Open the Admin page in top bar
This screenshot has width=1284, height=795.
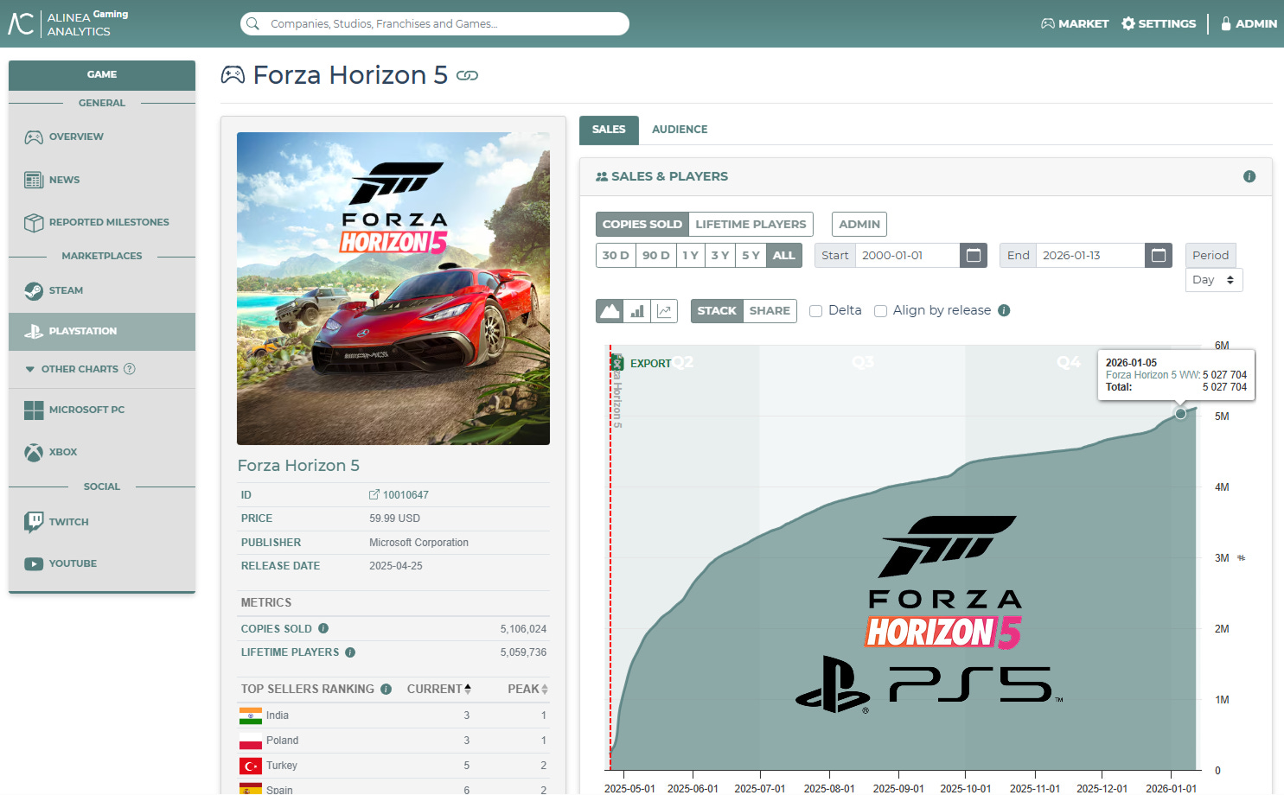pos(1249,23)
